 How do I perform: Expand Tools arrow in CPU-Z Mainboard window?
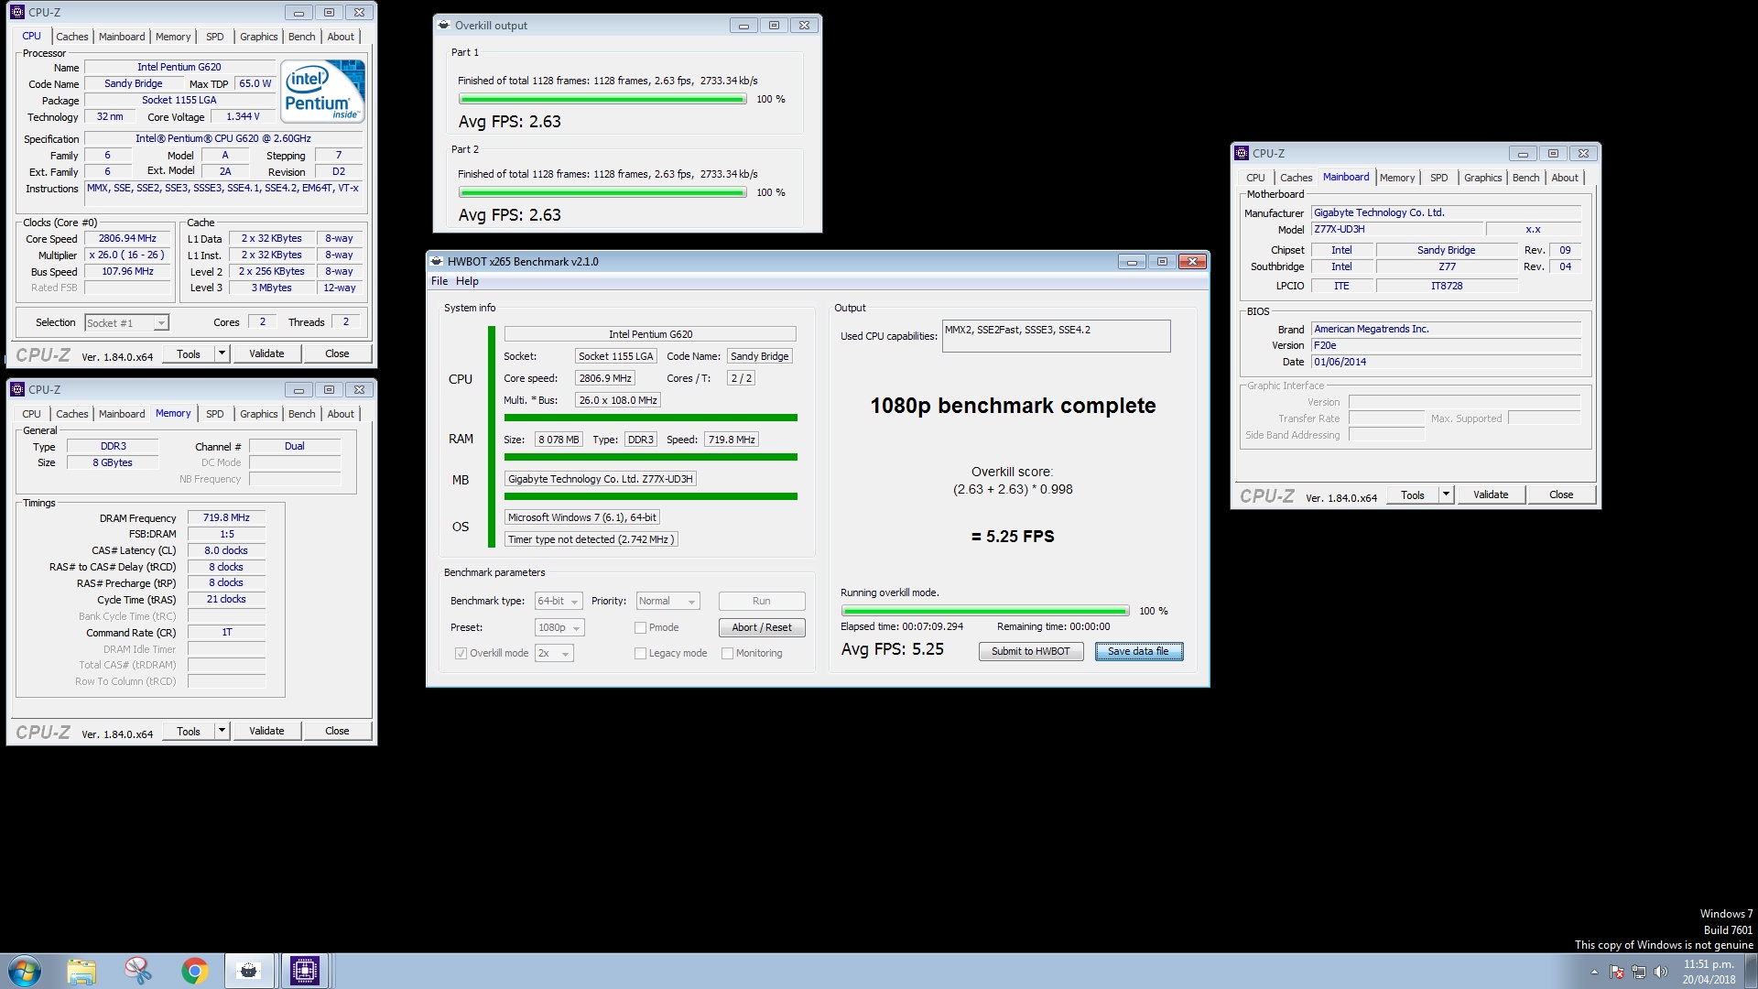pyautogui.click(x=1446, y=494)
